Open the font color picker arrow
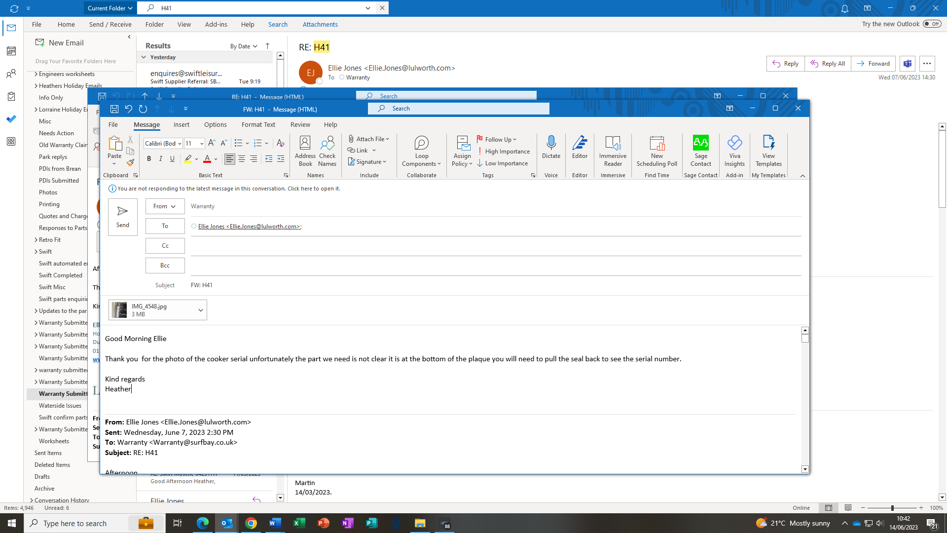The height and width of the screenshot is (533, 947). [216, 159]
